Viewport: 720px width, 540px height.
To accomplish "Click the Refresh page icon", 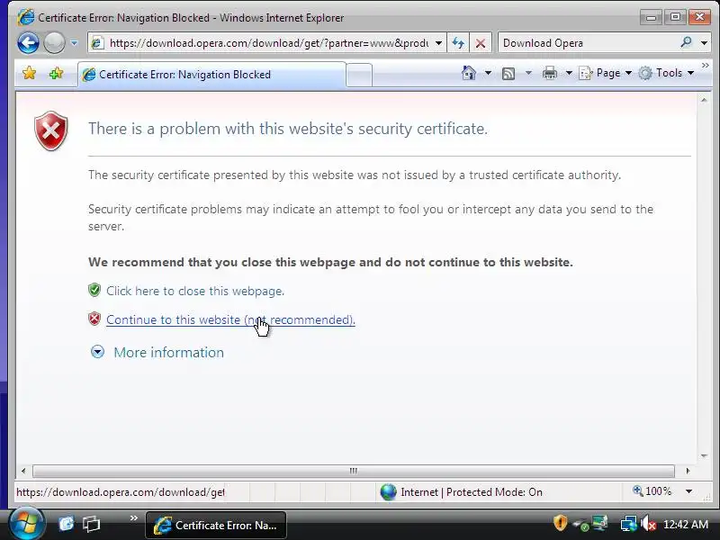I will [x=458, y=43].
